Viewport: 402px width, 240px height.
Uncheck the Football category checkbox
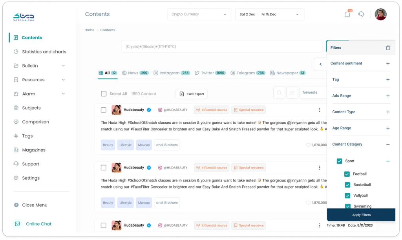347,174
